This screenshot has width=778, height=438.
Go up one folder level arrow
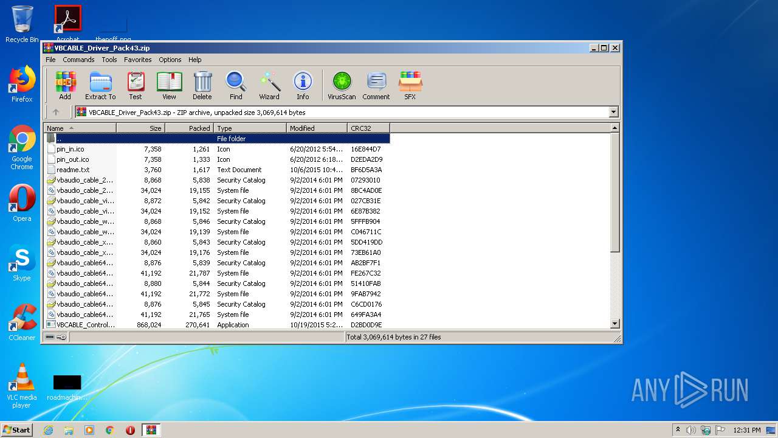click(56, 112)
